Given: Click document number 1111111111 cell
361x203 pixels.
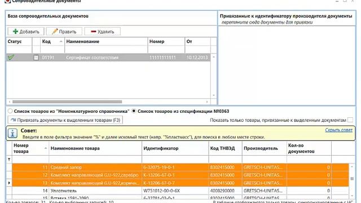Looking at the screenshot, I should (x=162, y=58).
